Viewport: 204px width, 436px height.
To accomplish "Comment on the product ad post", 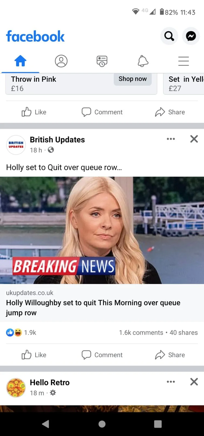I will (102, 112).
